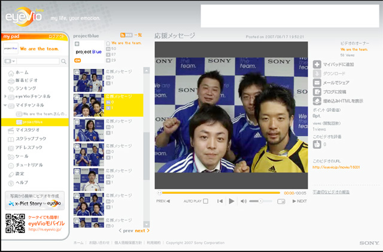The height and width of the screenshot is (252, 383).
Task: Expand the eyeVio チャンネル tree item
Action: point(5,96)
